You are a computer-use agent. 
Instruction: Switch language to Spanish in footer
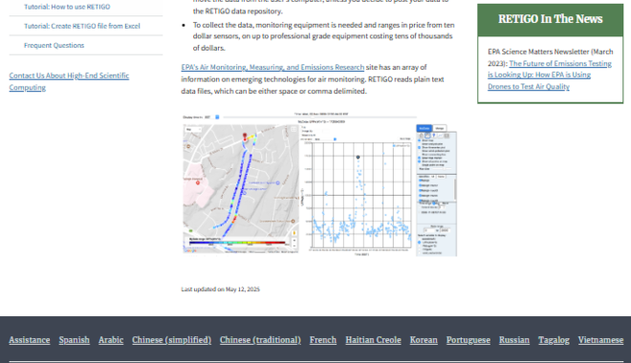point(74,340)
